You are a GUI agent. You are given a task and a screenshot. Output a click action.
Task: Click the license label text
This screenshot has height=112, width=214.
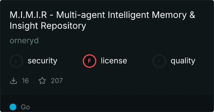pyautogui.click(x=114, y=61)
